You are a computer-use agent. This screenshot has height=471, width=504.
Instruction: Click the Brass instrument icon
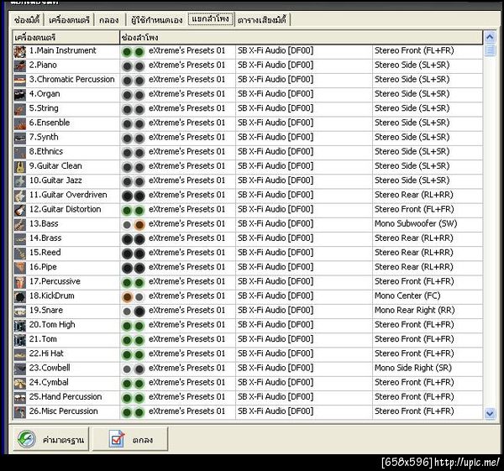[x=20, y=239]
